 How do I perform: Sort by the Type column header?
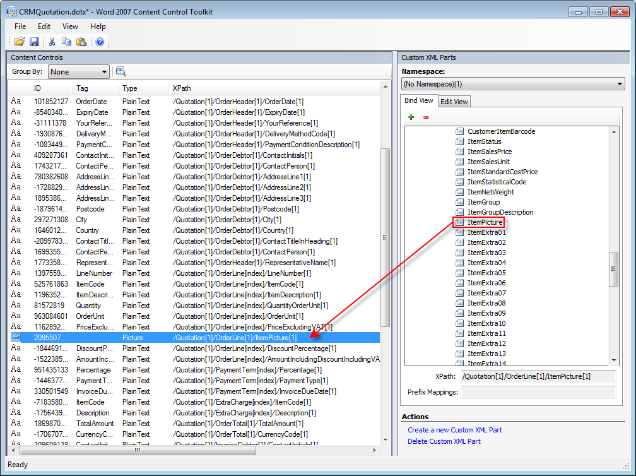(x=143, y=88)
